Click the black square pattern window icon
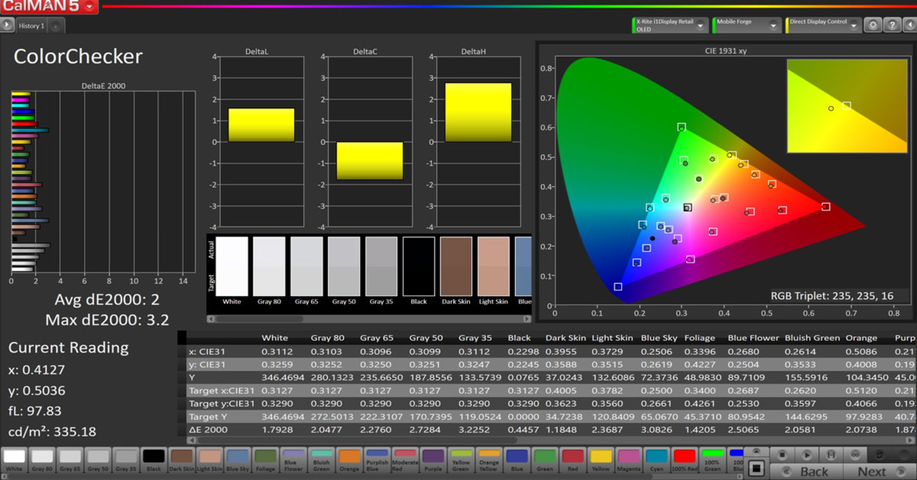 point(756,468)
